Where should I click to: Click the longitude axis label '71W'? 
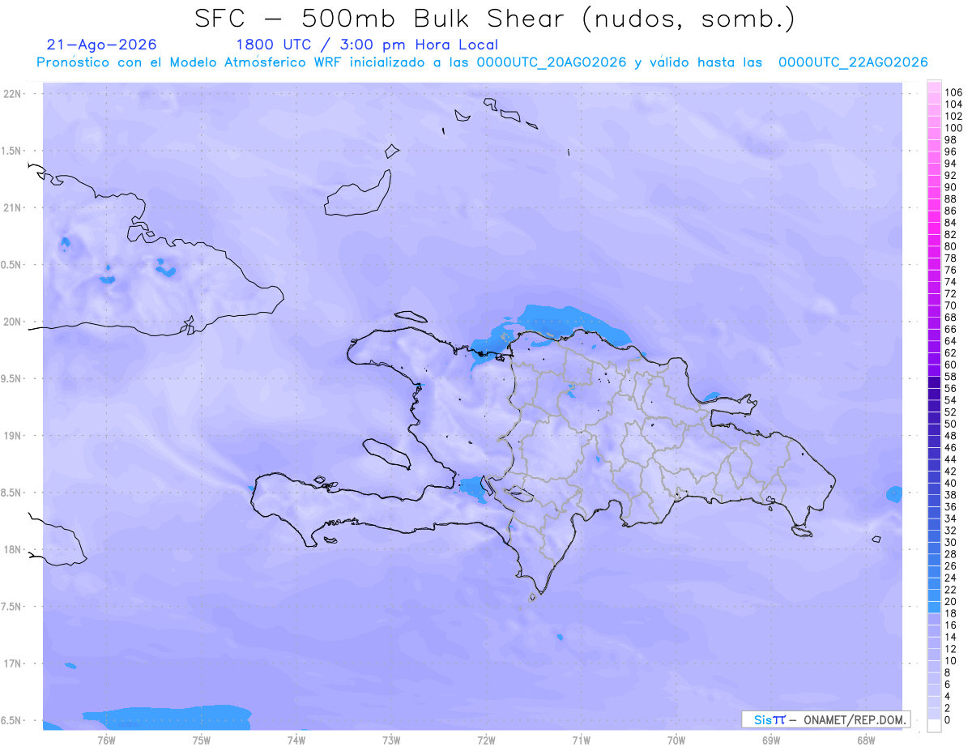click(581, 740)
